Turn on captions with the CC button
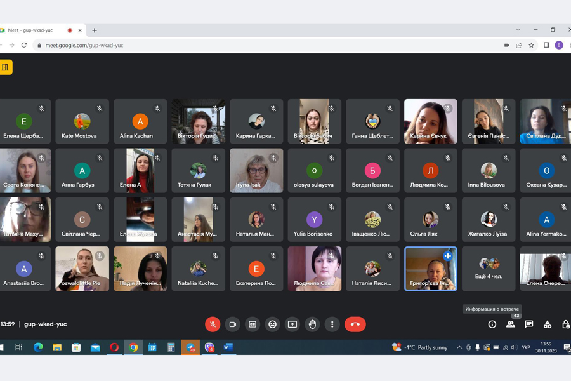The image size is (571, 381). tap(253, 324)
